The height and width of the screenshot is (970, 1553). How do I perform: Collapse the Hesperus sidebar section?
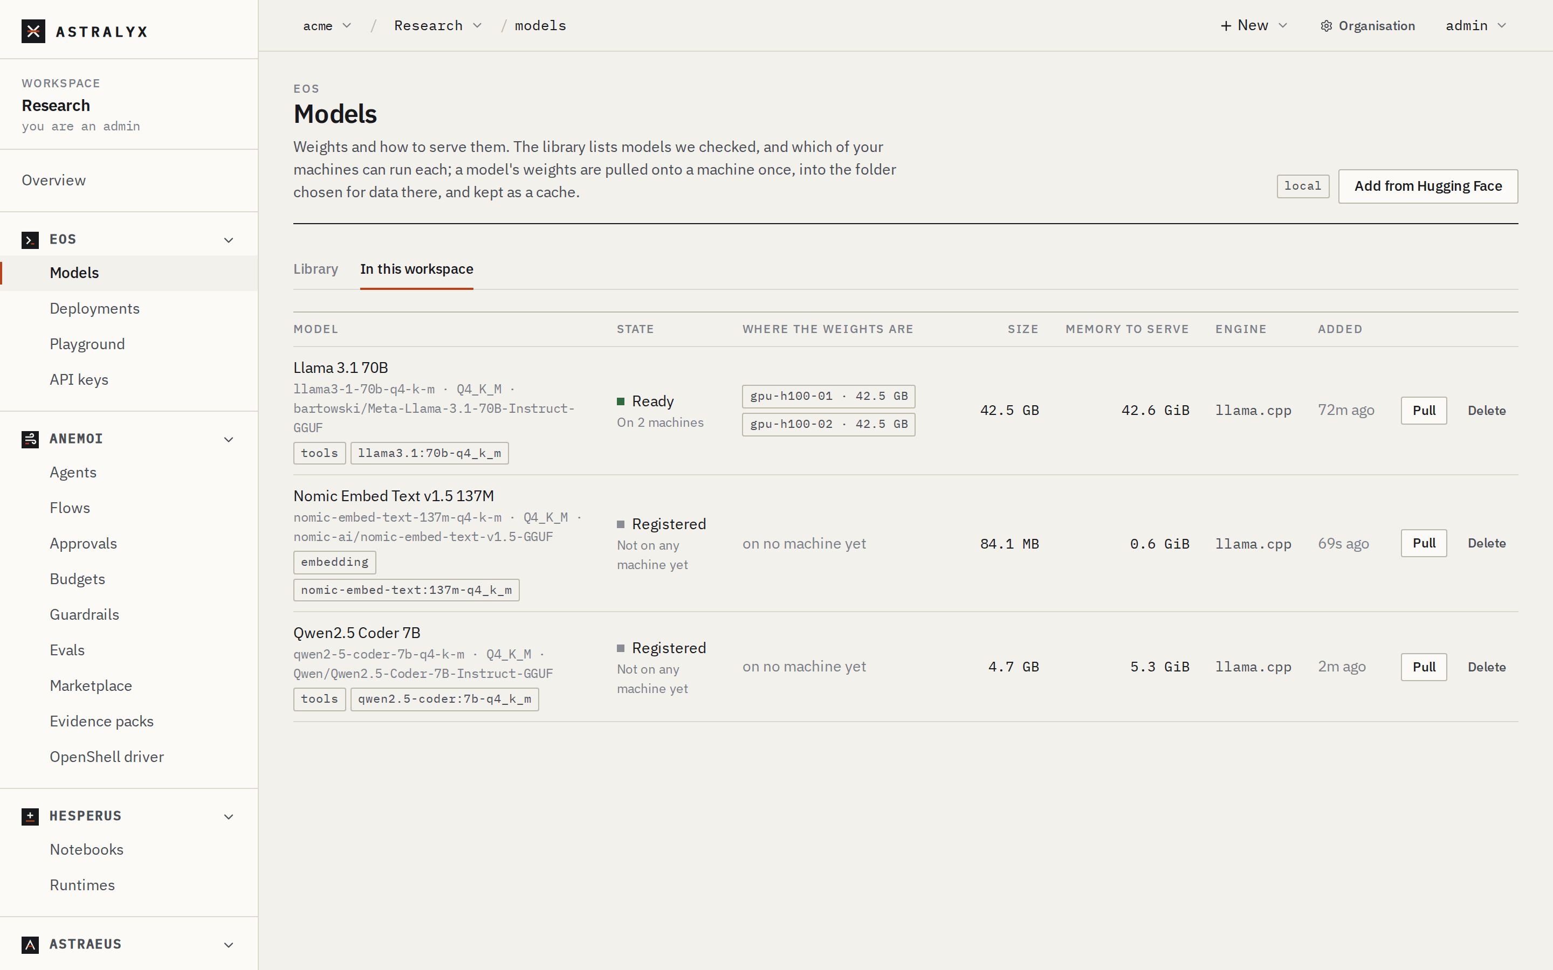(x=229, y=816)
